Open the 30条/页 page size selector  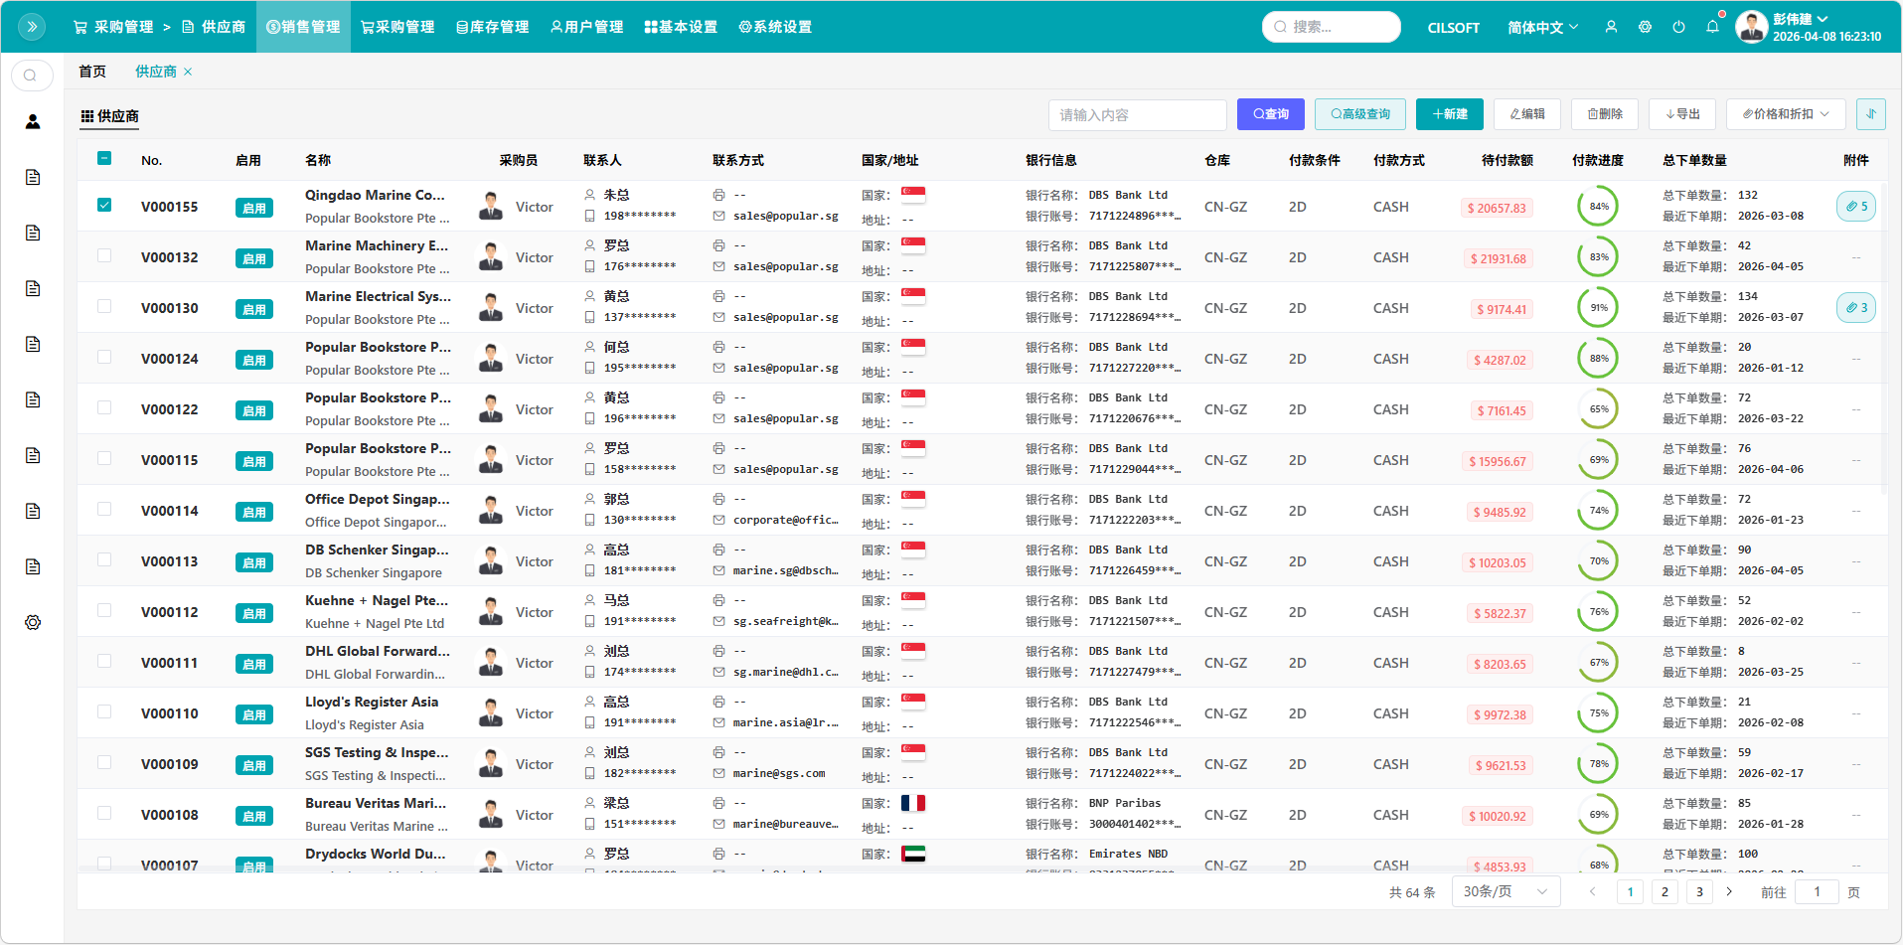pos(1505,891)
